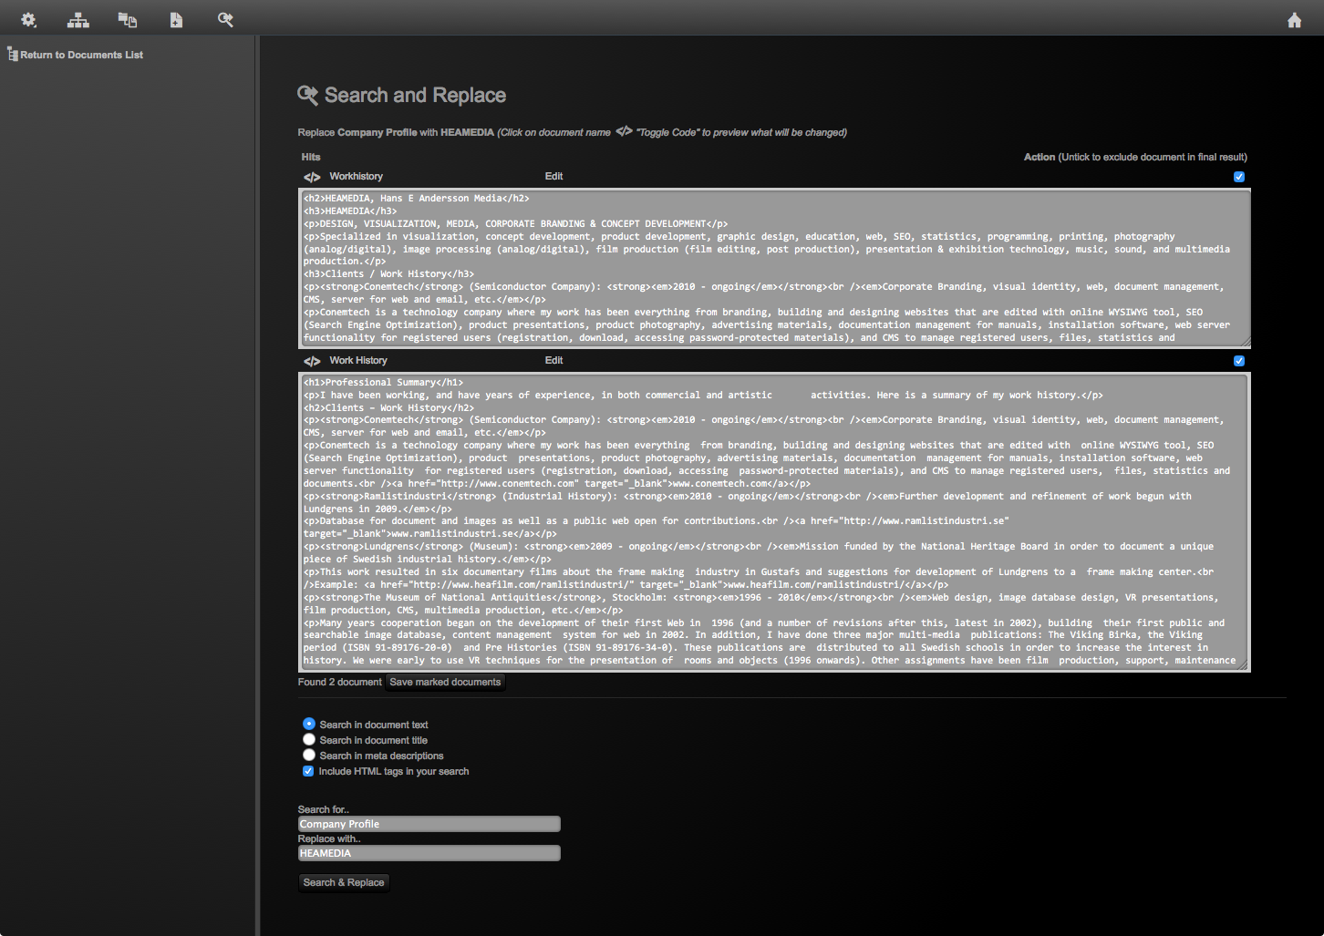
Task: Click the 'Search for..' text field
Action: 429,824
